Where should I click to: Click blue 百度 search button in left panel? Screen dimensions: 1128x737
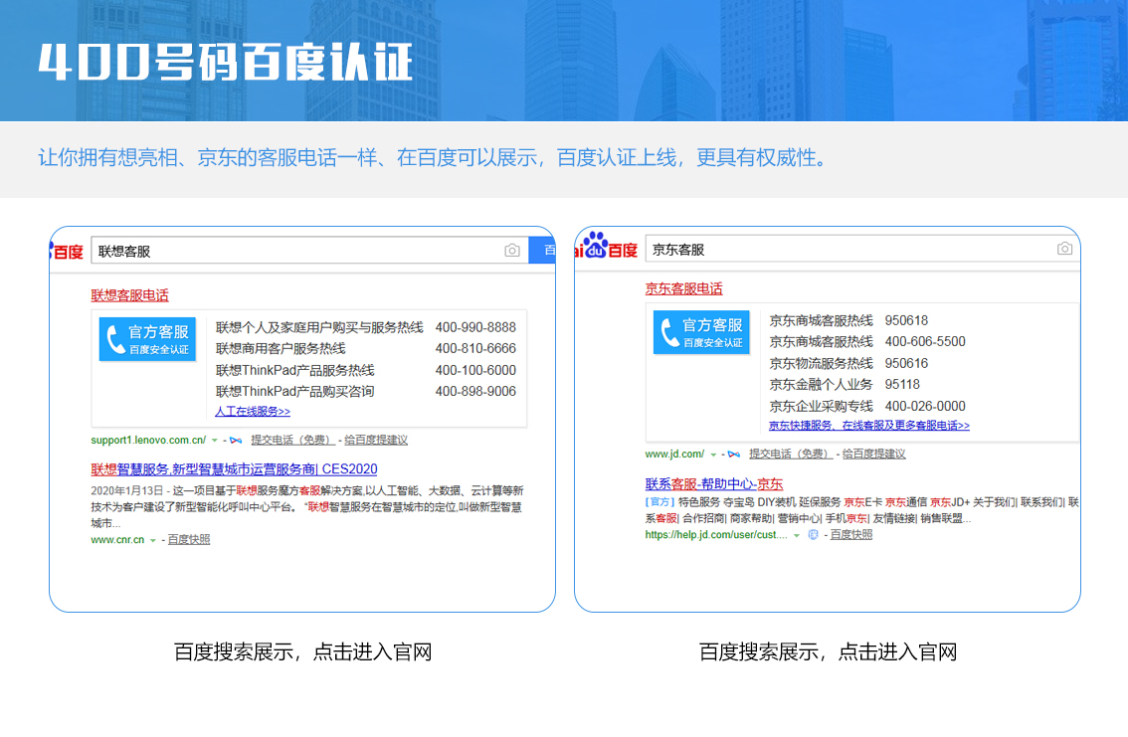[x=542, y=251]
